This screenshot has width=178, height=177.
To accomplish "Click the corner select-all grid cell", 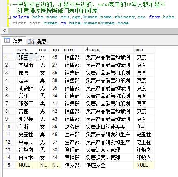I will tap(9, 50).
